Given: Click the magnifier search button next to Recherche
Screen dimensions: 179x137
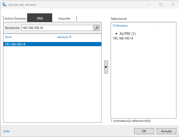Looking at the screenshot, I should pos(97,28).
